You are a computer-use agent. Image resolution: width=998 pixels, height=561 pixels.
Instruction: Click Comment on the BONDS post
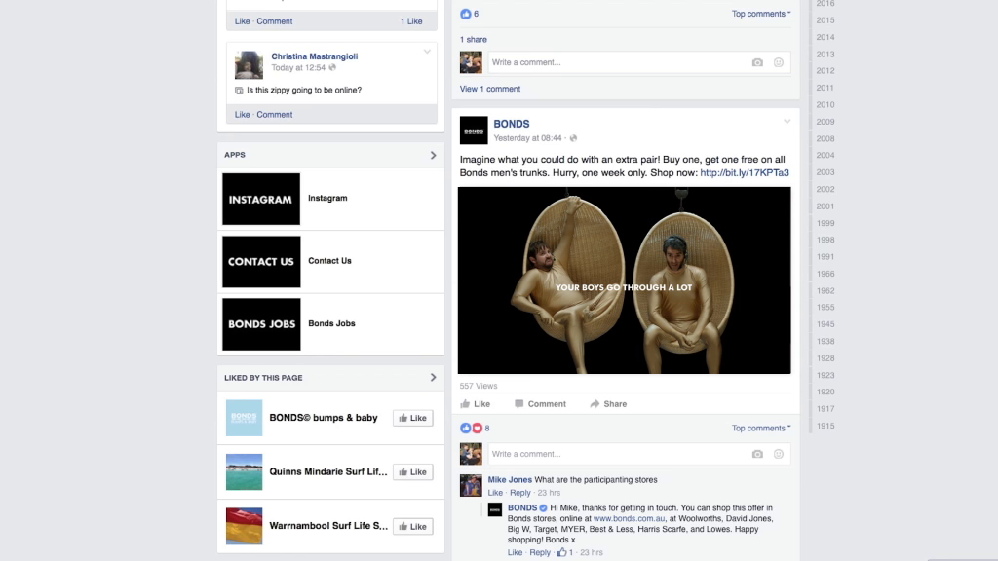click(540, 404)
